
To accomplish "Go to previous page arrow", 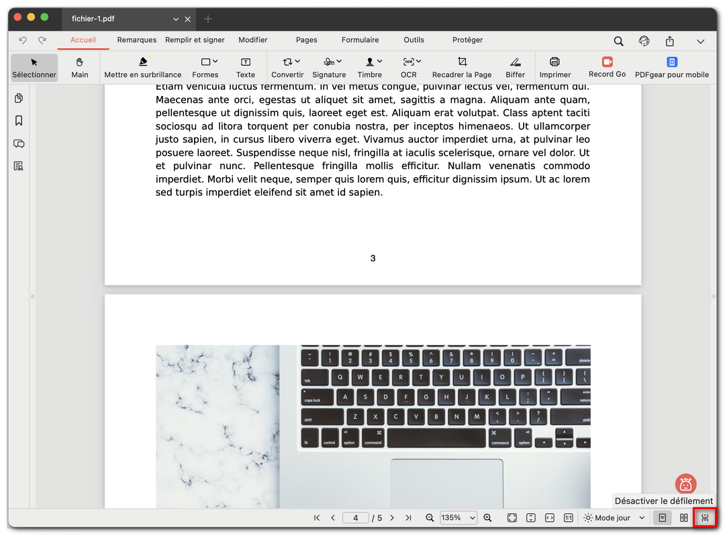I will pyautogui.click(x=333, y=518).
